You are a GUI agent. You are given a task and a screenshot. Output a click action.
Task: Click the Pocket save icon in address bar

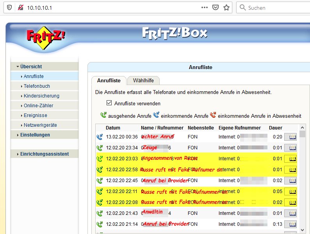click(215, 7)
